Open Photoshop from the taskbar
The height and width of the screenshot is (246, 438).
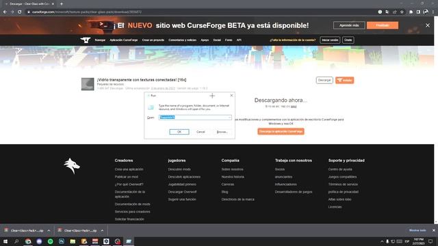(62, 241)
